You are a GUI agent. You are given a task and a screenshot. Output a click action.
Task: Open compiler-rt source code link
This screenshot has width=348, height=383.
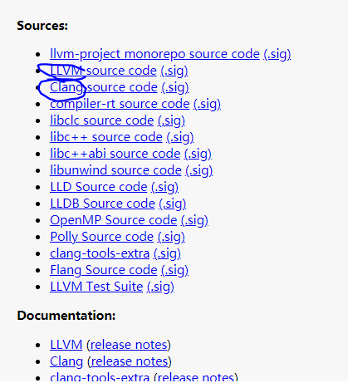tap(120, 104)
